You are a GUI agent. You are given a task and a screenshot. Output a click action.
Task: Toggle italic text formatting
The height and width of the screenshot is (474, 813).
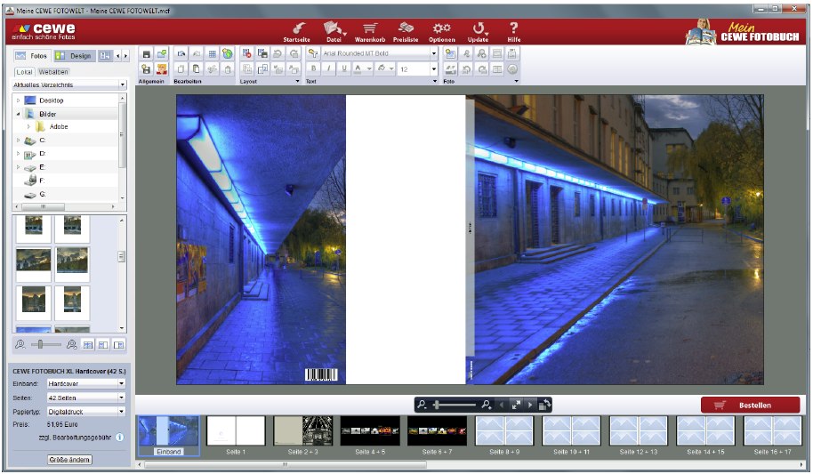pos(328,68)
